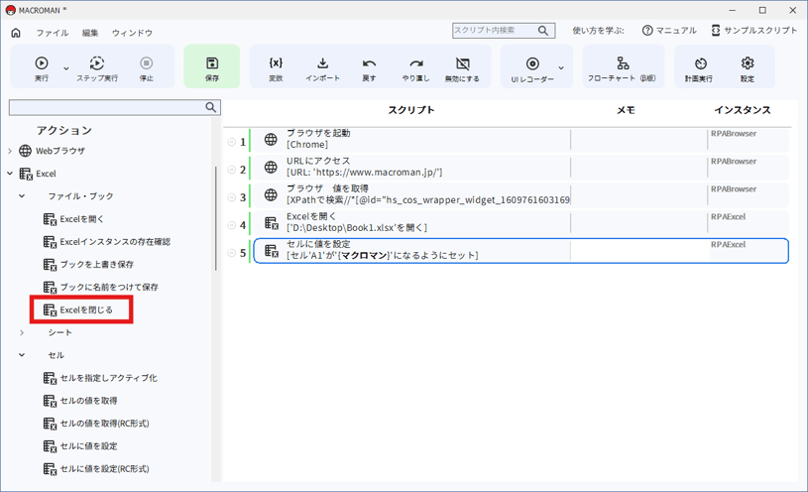Select script step 3 ブラウザ 値を取得
The width and height of the screenshot is (808, 492).
[x=519, y=195]
